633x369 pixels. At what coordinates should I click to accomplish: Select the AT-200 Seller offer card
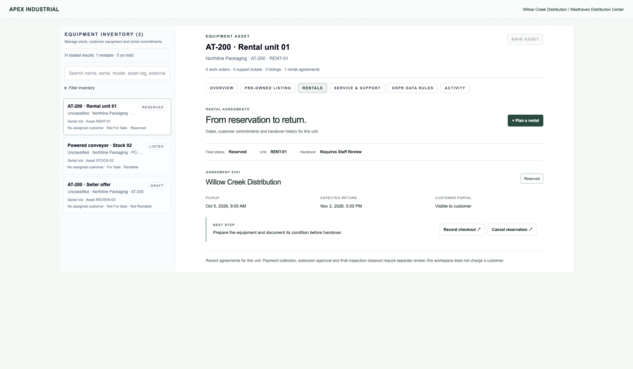tap(117, 195)
